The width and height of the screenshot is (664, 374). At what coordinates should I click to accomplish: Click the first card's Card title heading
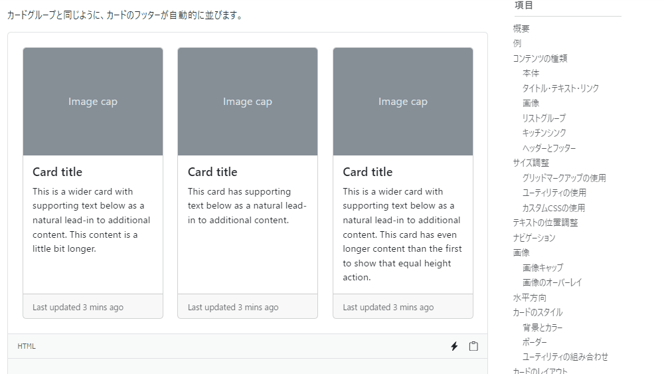tap(58, 172)
